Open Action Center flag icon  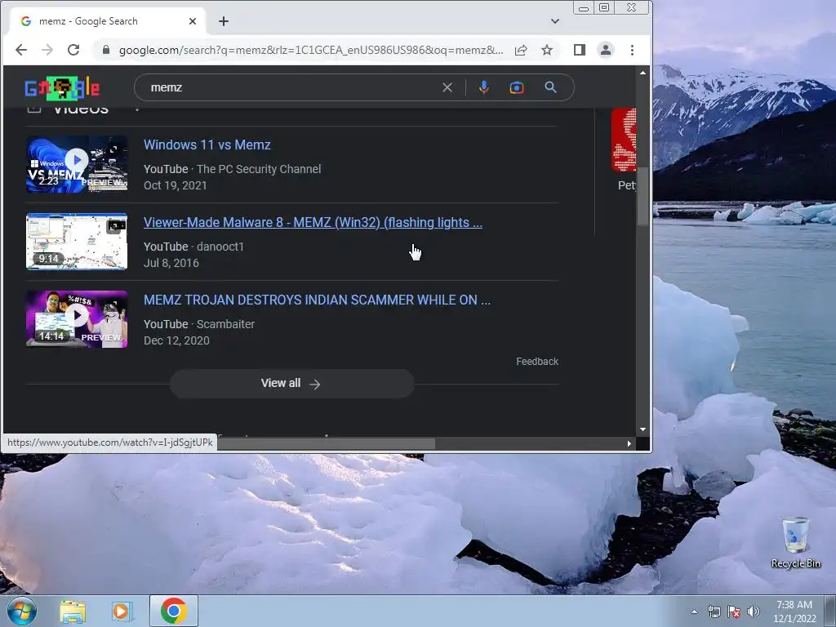click(734, 611)
